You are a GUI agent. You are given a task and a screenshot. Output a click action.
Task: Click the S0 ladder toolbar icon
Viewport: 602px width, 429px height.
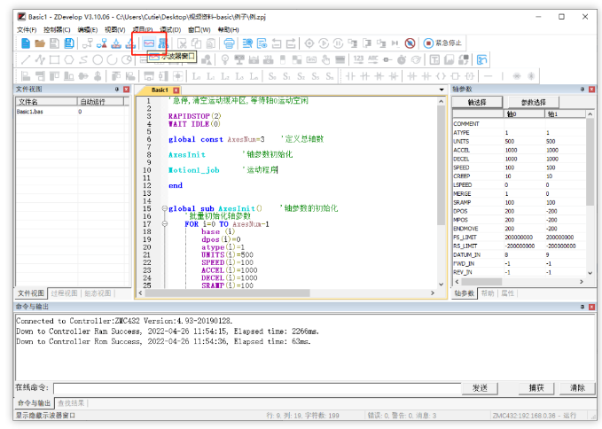[272, 76]
